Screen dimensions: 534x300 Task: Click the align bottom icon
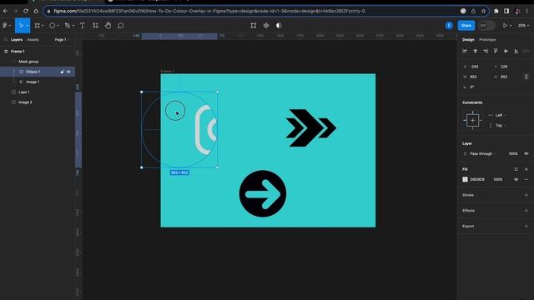pos(516,51)
